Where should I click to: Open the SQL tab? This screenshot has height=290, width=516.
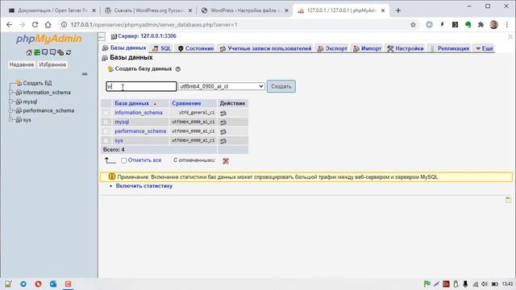pyautogui.click(x=161, y=48)
